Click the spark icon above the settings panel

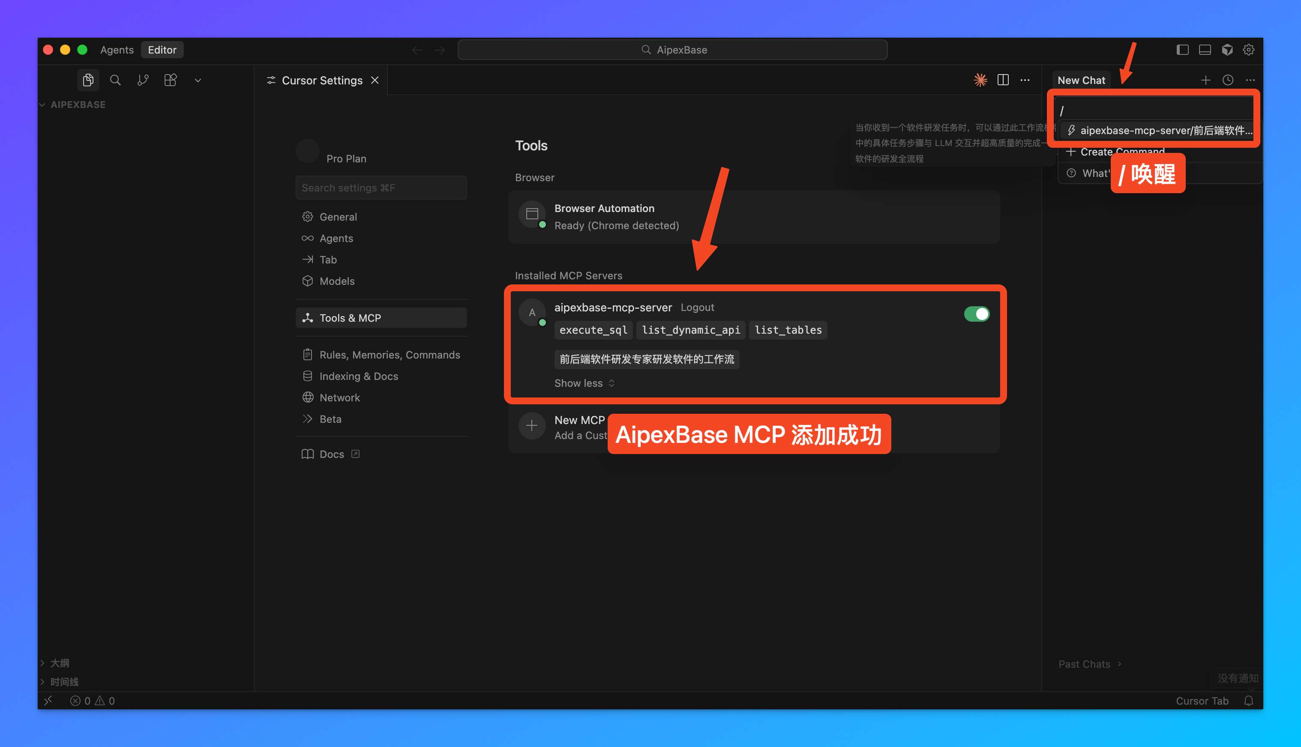coord(980,80)
